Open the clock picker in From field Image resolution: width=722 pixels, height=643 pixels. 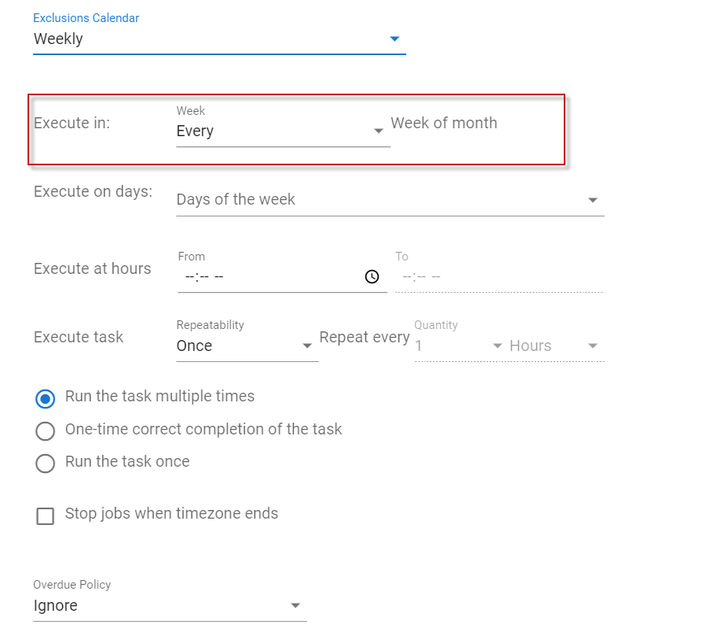coord(372,276)
